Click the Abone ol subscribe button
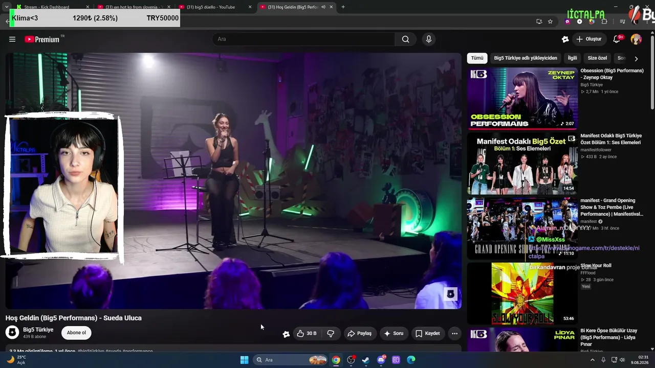This screenshot has height=368, width=655. pos(76,333)
